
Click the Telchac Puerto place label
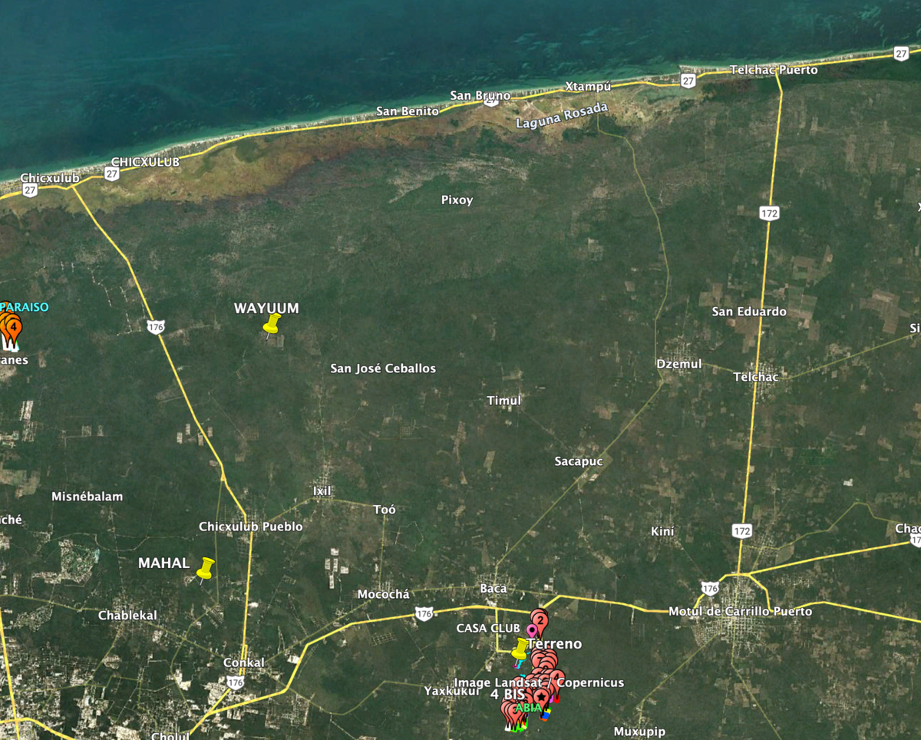click(773, 70)
